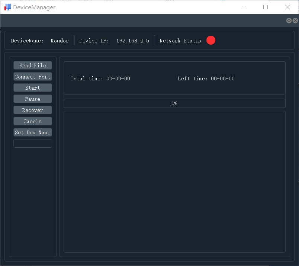This screenshot has height=266, width=299.
Task: Click inside the empty log output area
Action: (174, 182)
